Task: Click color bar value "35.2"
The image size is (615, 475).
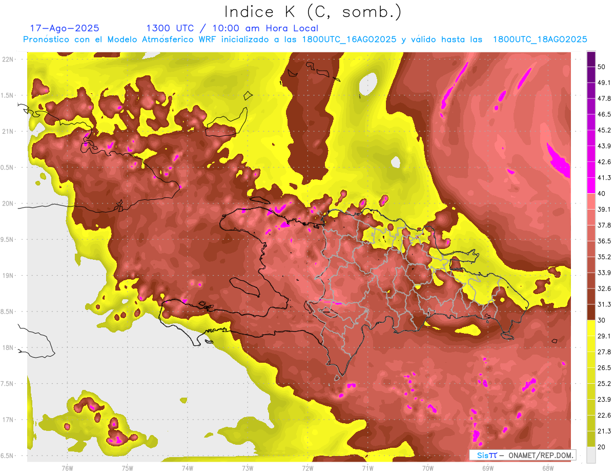Action: pos(604,257)
